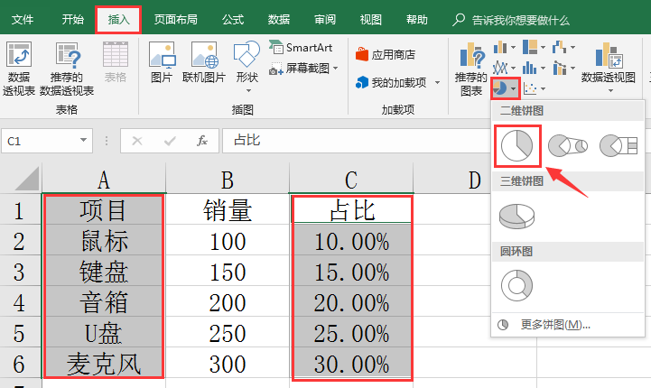Click the Insert Function fx button
This screenshot has height=388, width=651.
[x=201, y=141]
